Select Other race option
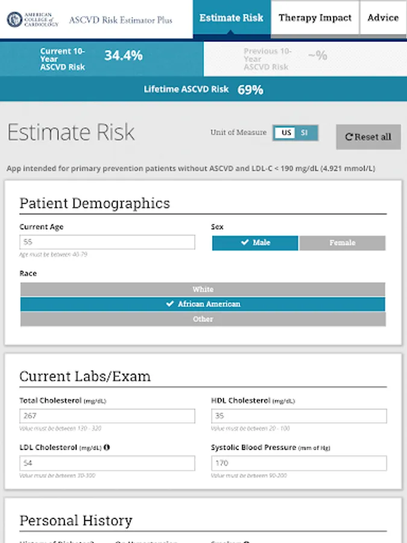This screenshot has height=543, width=407. point(203,319)
